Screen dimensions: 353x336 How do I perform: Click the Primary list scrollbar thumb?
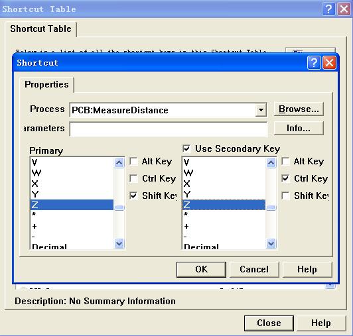point(119,207)
